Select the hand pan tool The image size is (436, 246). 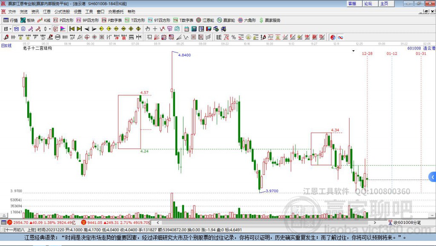pyautogui.click(x=148, y=29)
